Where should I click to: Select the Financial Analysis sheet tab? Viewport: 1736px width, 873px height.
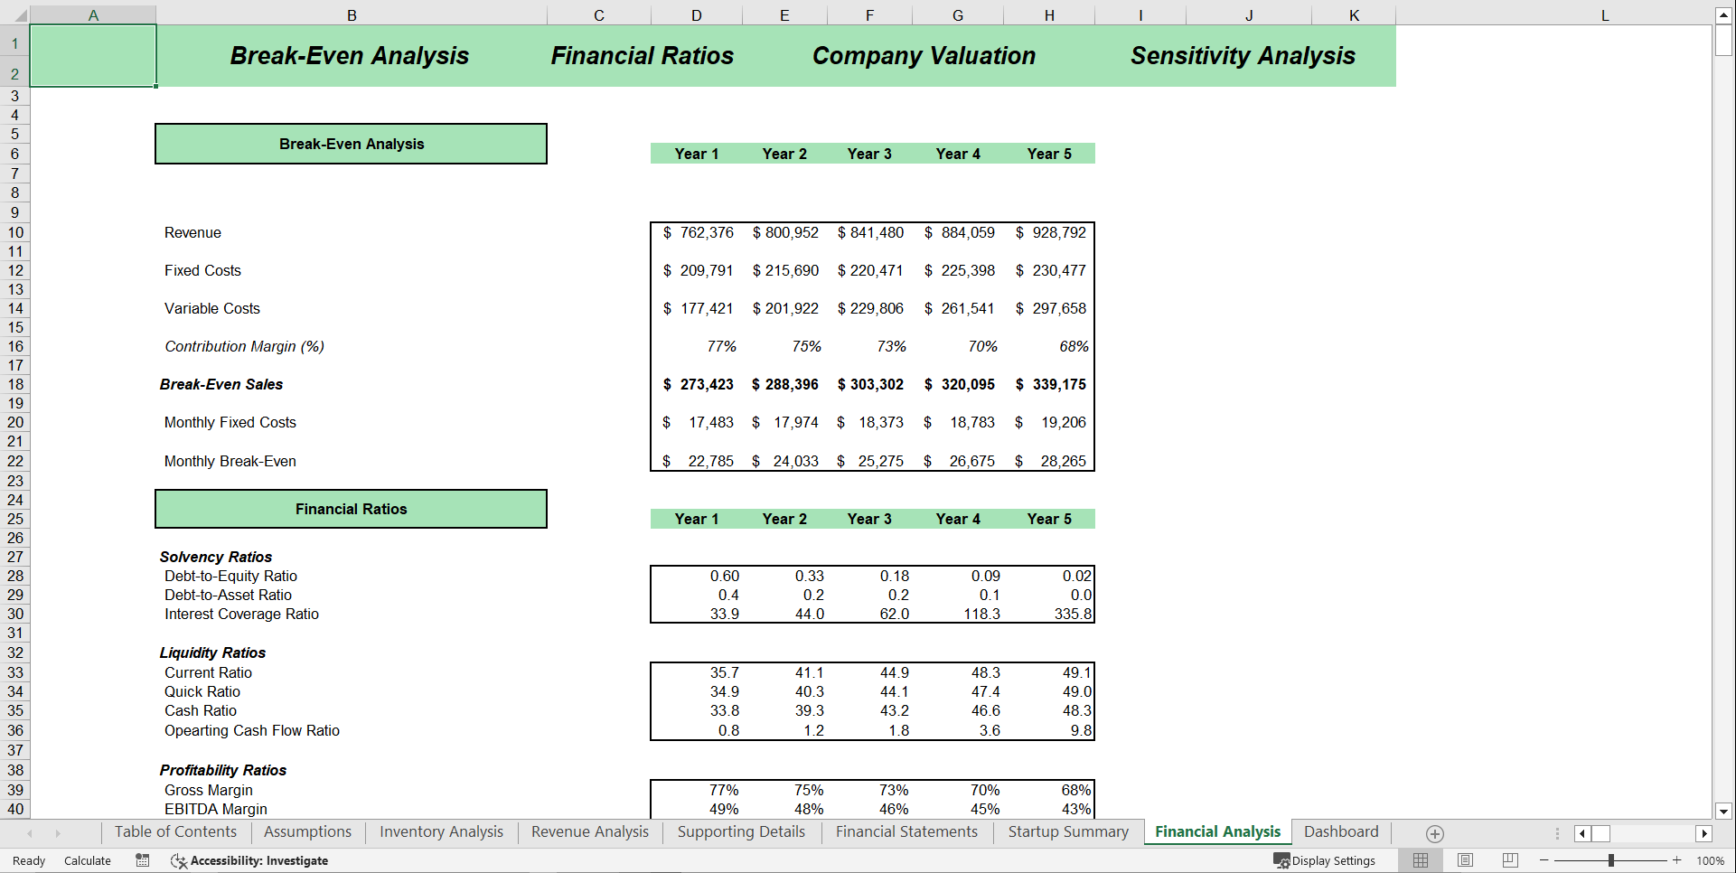pyautogui.click(x=1217, y=831)
